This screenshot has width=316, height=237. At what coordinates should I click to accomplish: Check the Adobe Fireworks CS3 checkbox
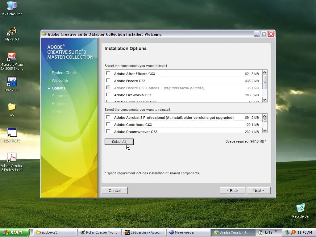coord(108,94)
